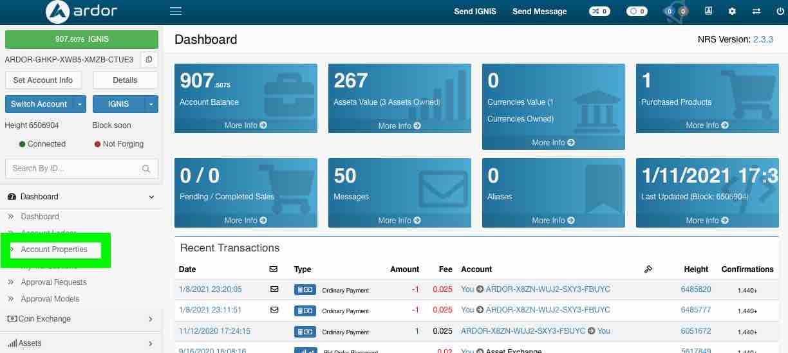Open the contacts address book icon
The image size is (788, 353).
coord(709,12)
